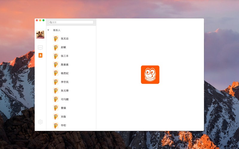Click the magnifier icon in the search box

coord(51,22)
